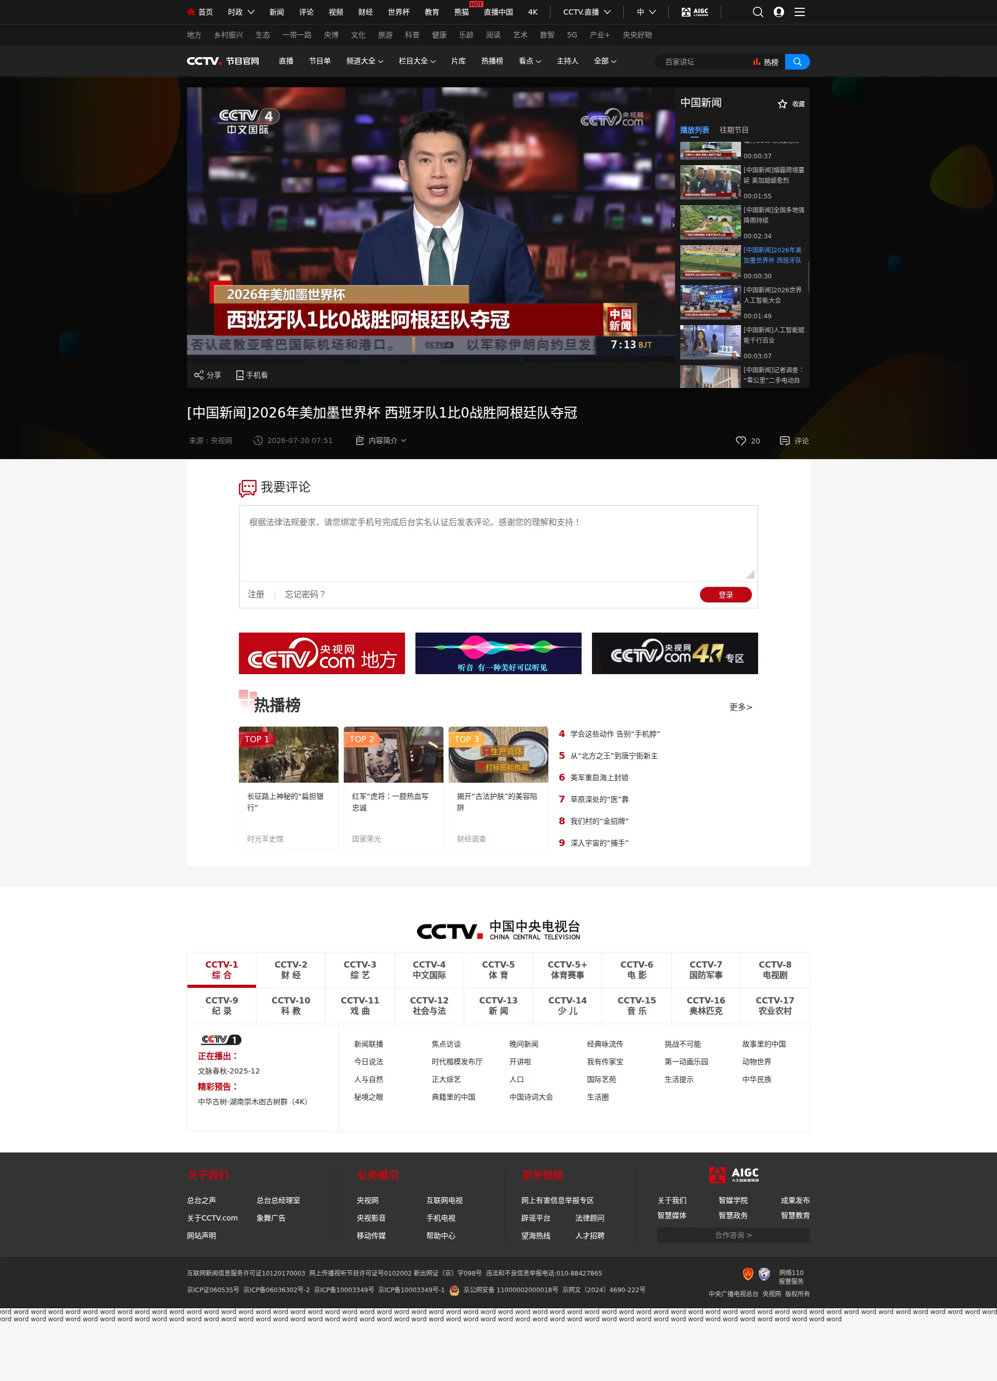Open the 听音 audio banner
997x1381 pixels.
tap(498, 653)
